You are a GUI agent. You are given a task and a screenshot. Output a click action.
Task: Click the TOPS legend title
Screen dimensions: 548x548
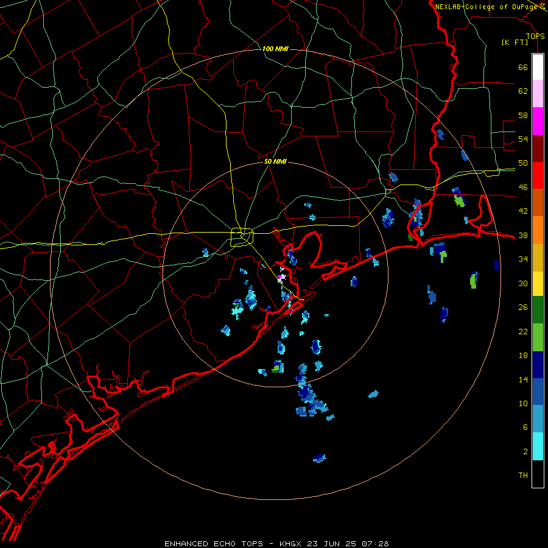click(535, 37)
